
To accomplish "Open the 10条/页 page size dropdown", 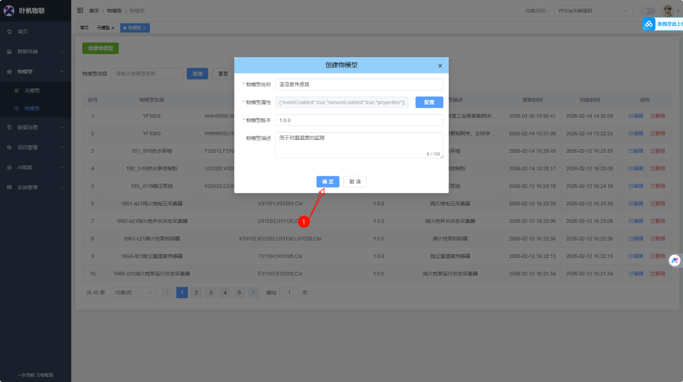I will pyautogui.click(x=133, y=292).
